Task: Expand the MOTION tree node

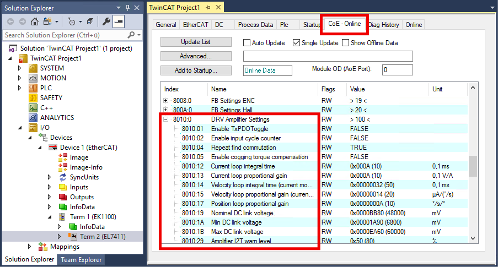Action: coord(20,78)
